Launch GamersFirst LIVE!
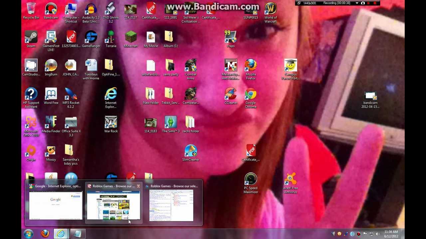The width and height of the screenshot is (426, 239). click(51, 41)
